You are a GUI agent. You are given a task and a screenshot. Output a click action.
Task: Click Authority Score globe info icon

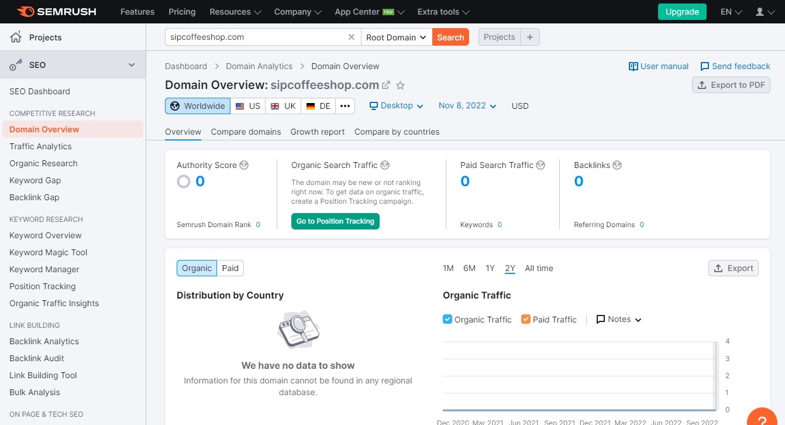(x=244, y=165)
